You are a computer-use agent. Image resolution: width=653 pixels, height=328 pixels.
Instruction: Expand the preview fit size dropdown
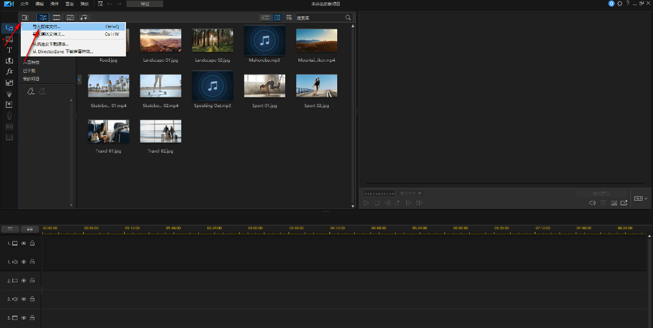click(x=411, y=193)
